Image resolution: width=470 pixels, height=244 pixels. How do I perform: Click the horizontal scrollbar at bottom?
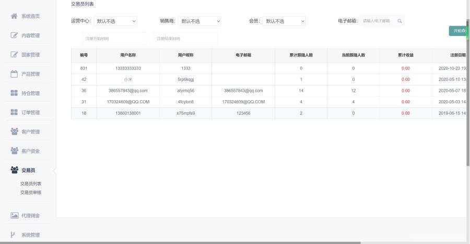(180, 243)
